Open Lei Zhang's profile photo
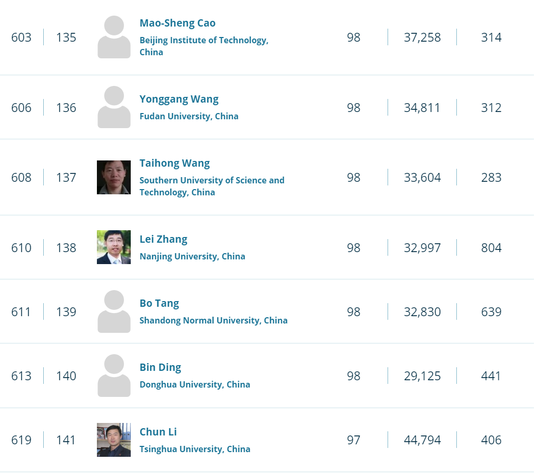The height and width of the screenshot is (474, 535). pyautogui.click(x=114, y=247)
